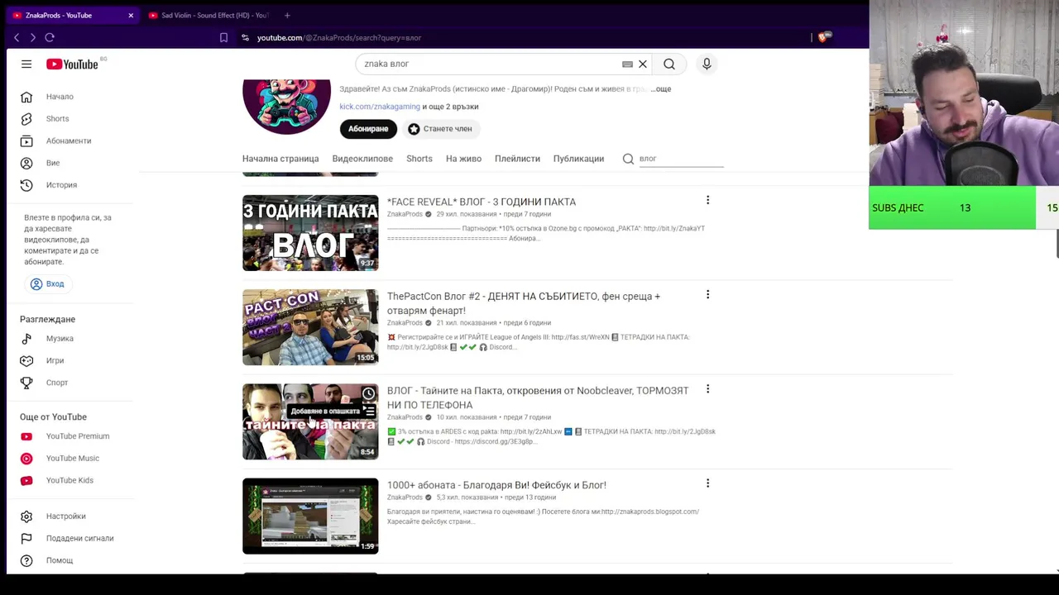
Task: Open 'и още 2 връзки' links
Action: click(450, 107)
